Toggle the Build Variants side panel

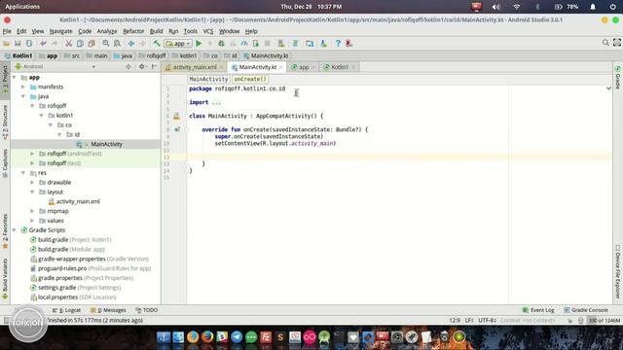pos(5,279)
